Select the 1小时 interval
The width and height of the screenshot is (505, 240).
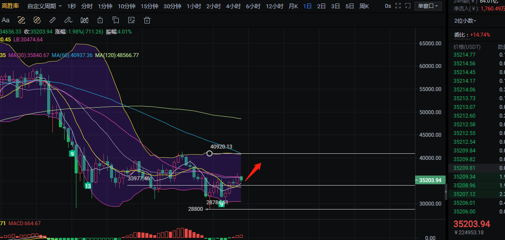194,6
